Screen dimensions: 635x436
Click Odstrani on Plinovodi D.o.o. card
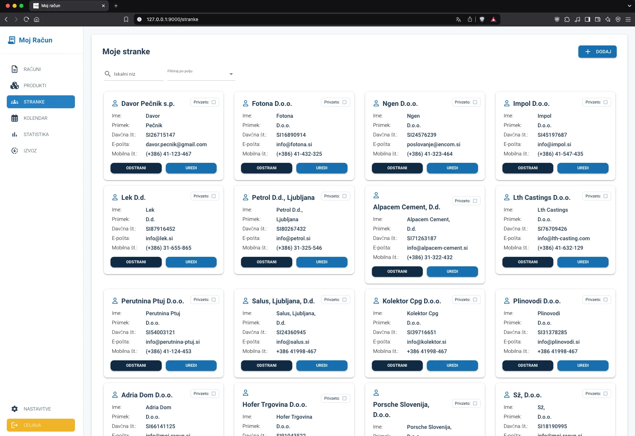click(528, 365)
